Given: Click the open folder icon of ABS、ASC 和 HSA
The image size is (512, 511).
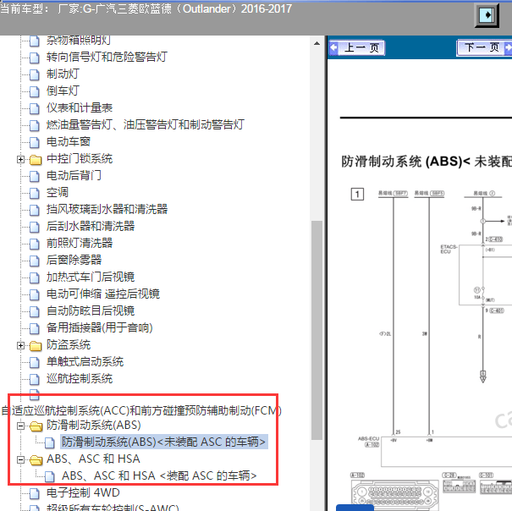Looking at the screenshot, I should 36,460.
